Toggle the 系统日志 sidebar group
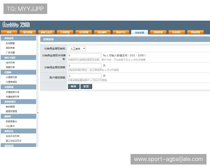210x168 pixels. pos(9,131)
